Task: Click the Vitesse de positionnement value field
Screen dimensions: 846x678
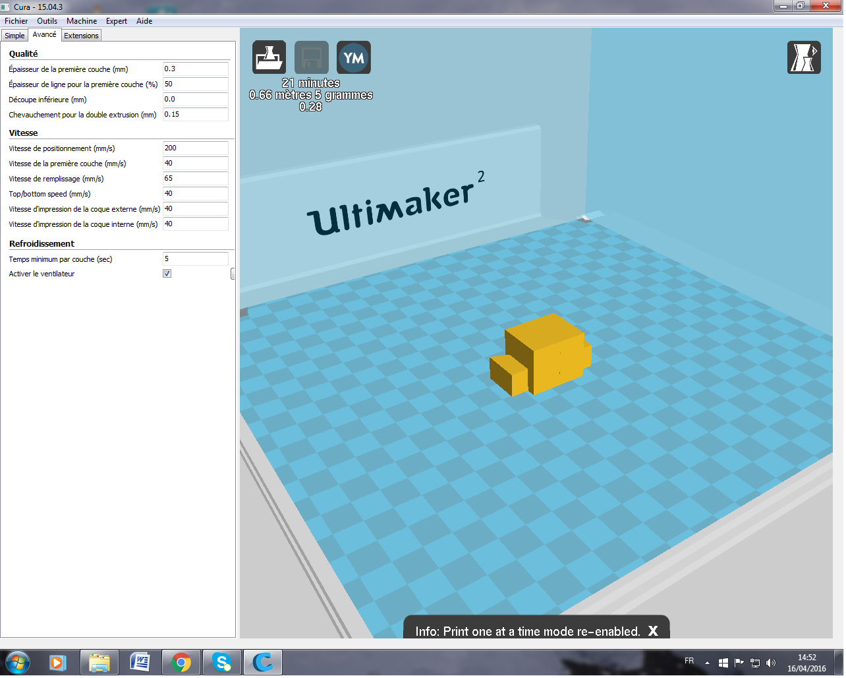Action: click(196, 148)
